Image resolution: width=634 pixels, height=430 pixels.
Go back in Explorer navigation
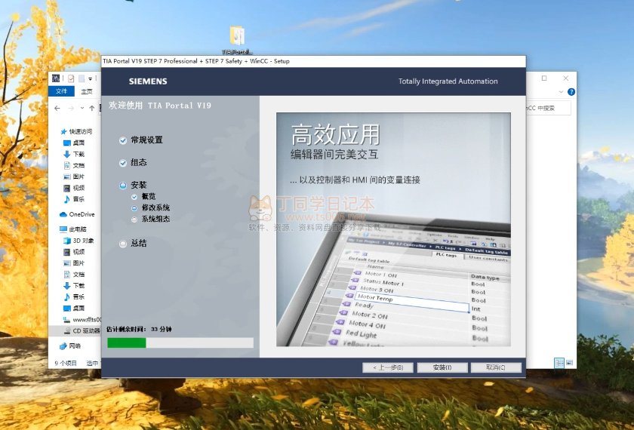tap(57, 109)
